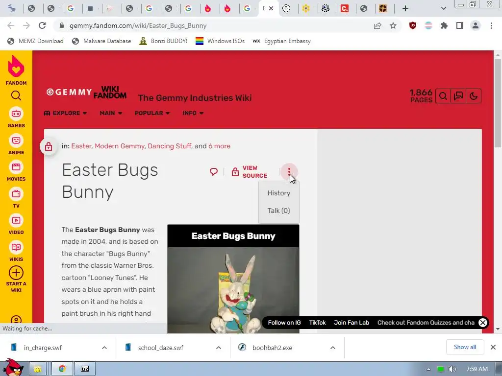
Task: Expand the Main navigation dropdown
Action: [x=111, y=113]
